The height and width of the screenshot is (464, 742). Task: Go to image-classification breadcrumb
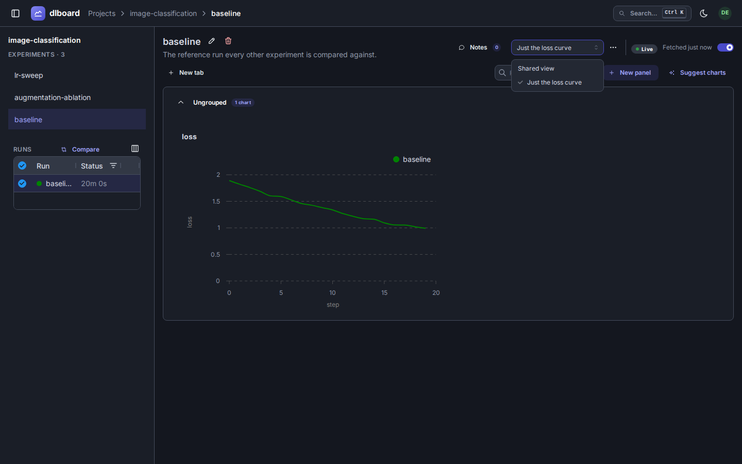coord(163,13)
